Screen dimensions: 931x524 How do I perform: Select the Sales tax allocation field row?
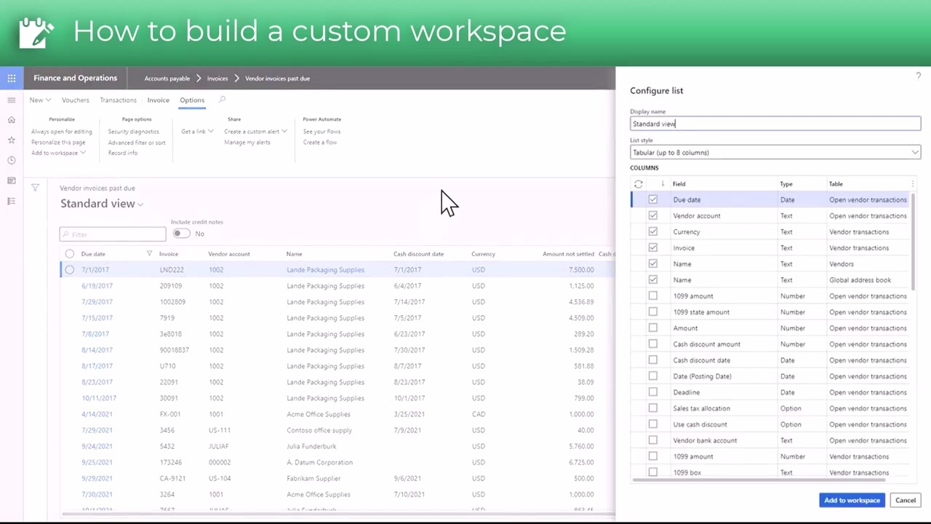(770, 408)
